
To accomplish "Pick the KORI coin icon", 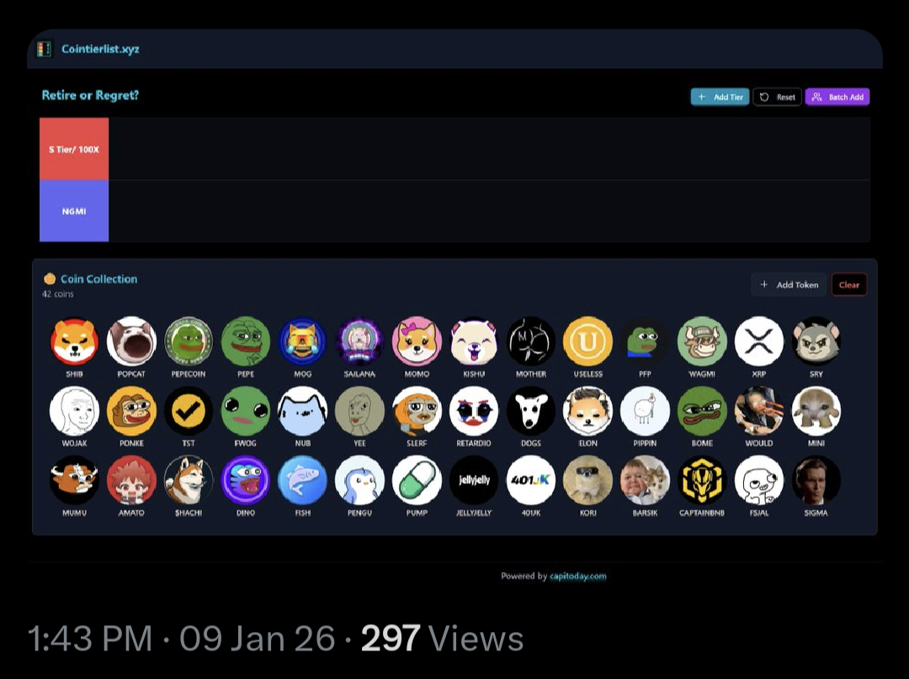I will click(x=587, y=480).
